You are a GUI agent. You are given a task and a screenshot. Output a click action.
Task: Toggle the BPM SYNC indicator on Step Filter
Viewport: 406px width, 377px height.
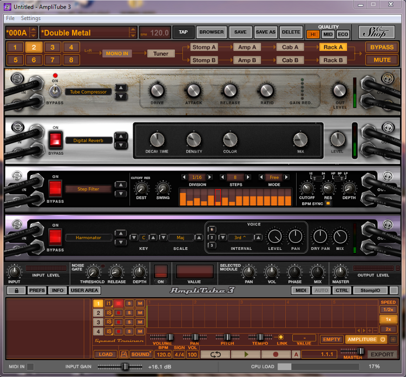328,203
